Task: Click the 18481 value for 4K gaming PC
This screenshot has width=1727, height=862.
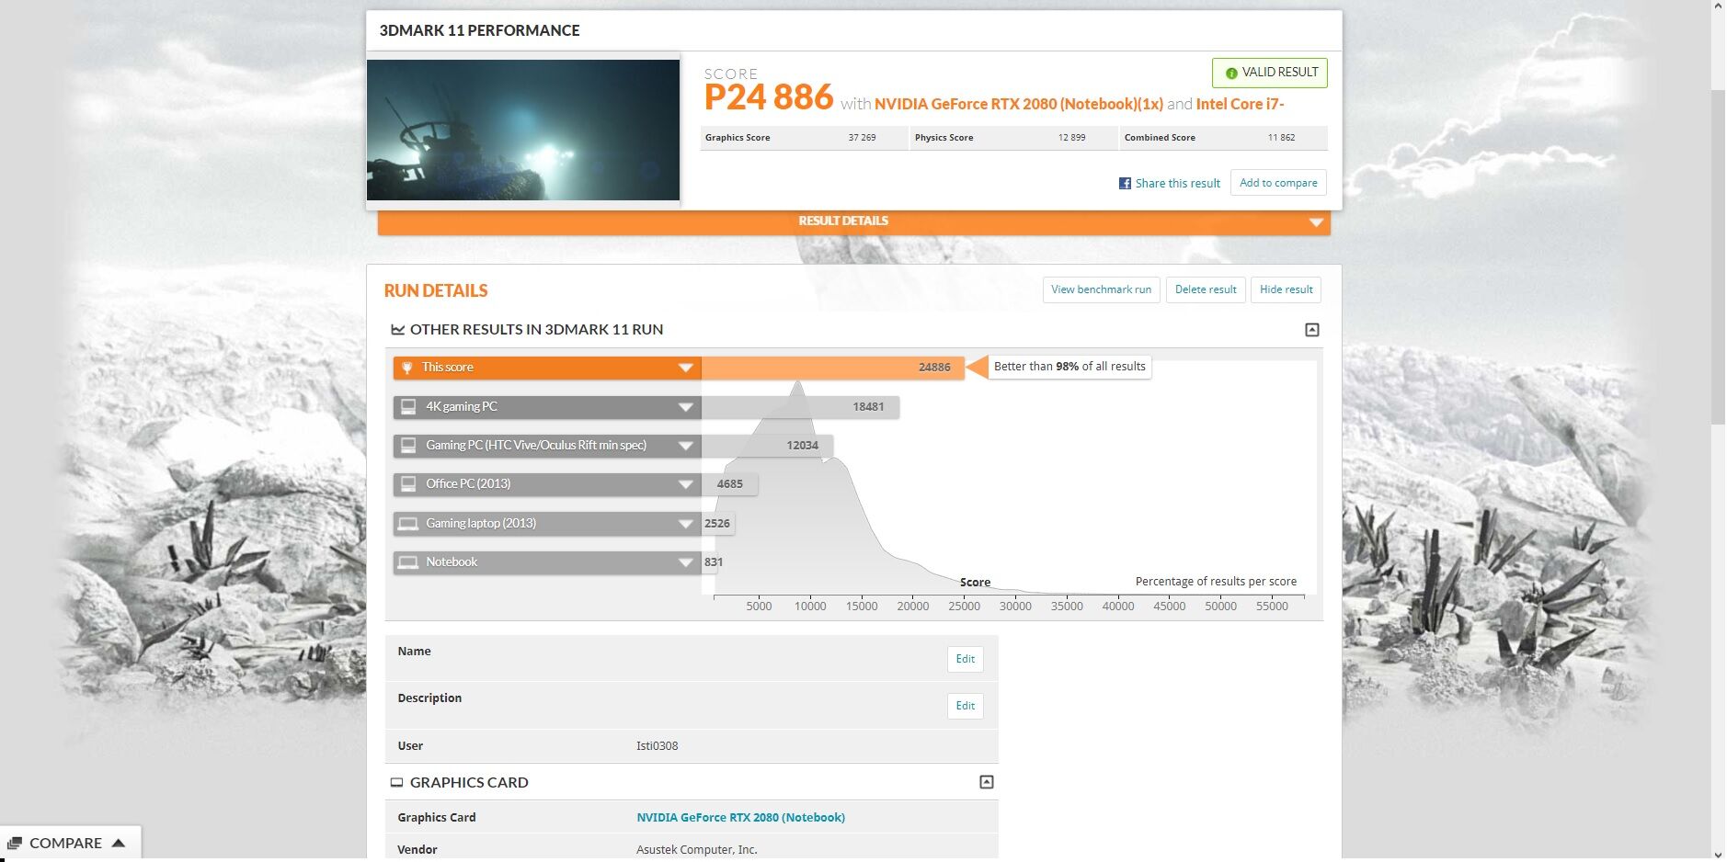Action: pyautogui.click(x=868, y=407)
